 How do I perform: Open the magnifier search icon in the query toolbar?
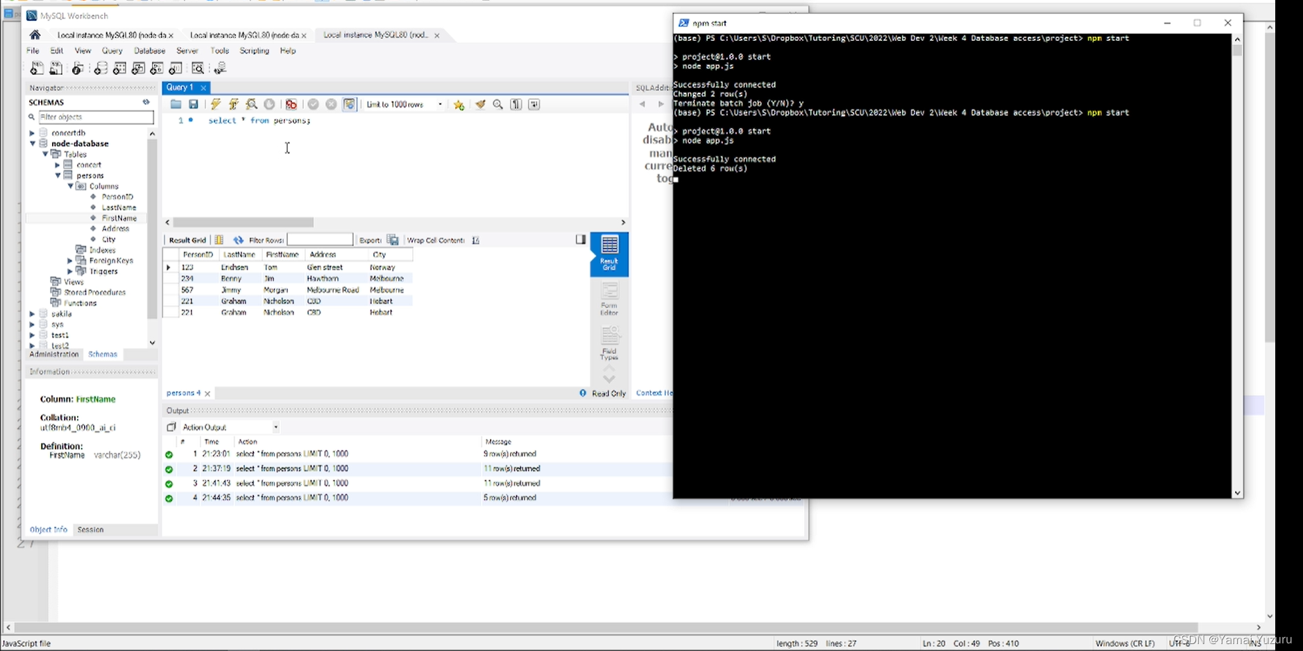498,104
